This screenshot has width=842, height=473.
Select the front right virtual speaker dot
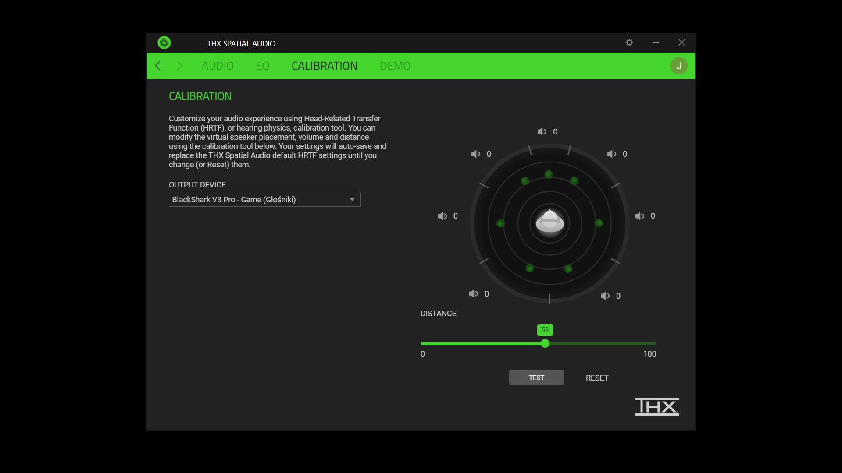click(x=574, y=181)
